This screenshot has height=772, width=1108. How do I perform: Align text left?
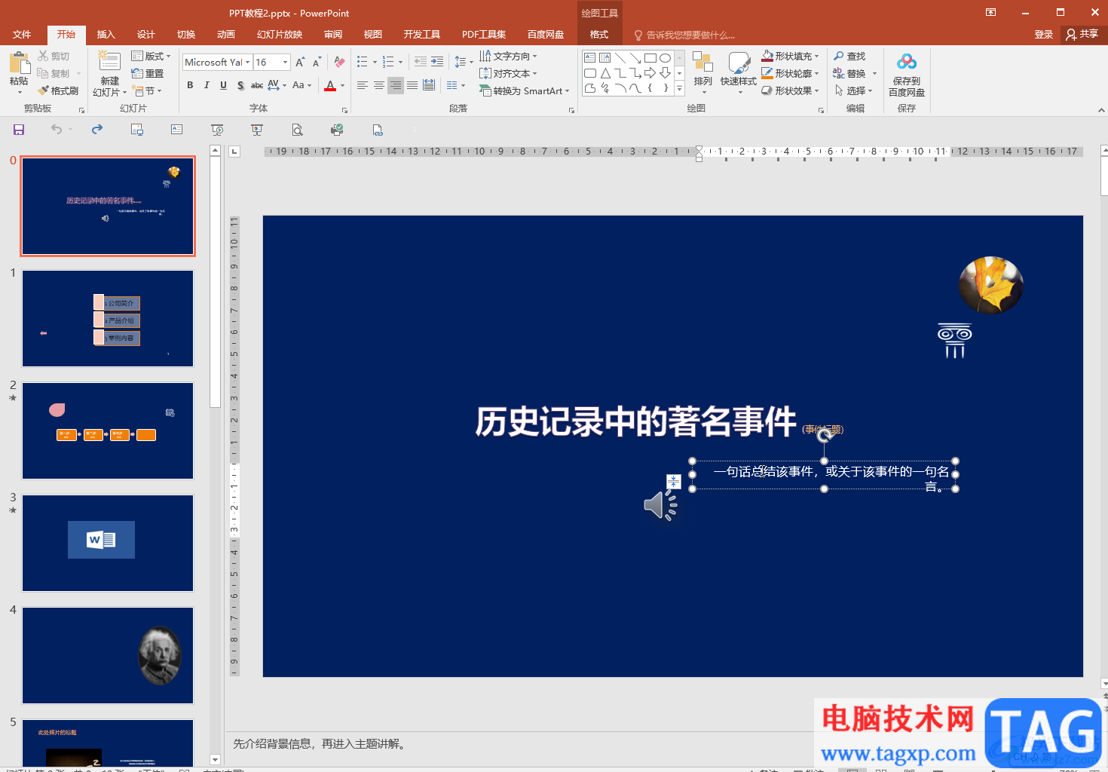point(363,85)
